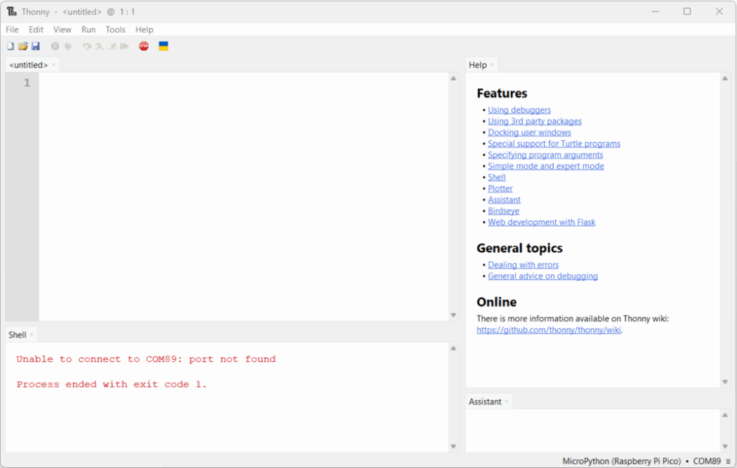Viewport: 737px width, 468px height.
Task: Open the 'Assistant' link under Features
Action: tap(504, 200)
